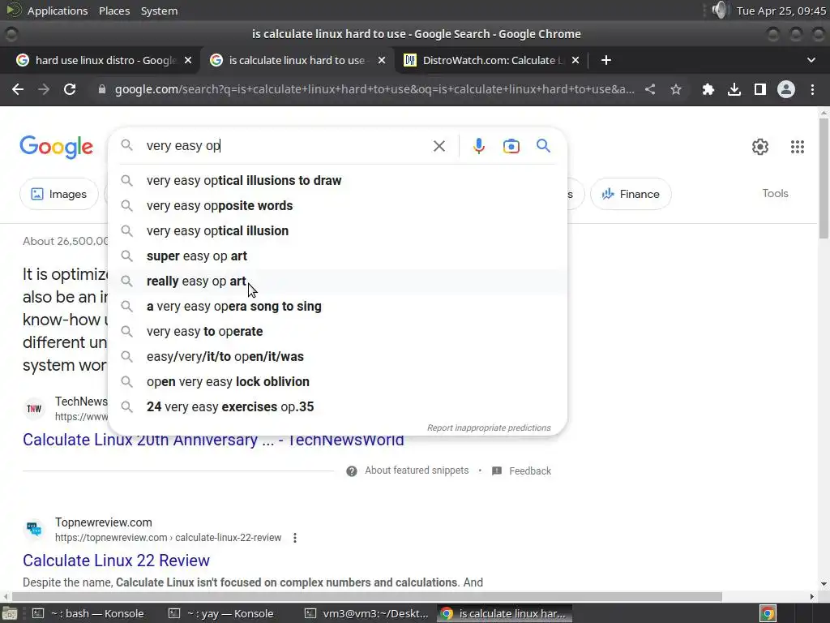Filter results by Finance

tap(631, 195)
